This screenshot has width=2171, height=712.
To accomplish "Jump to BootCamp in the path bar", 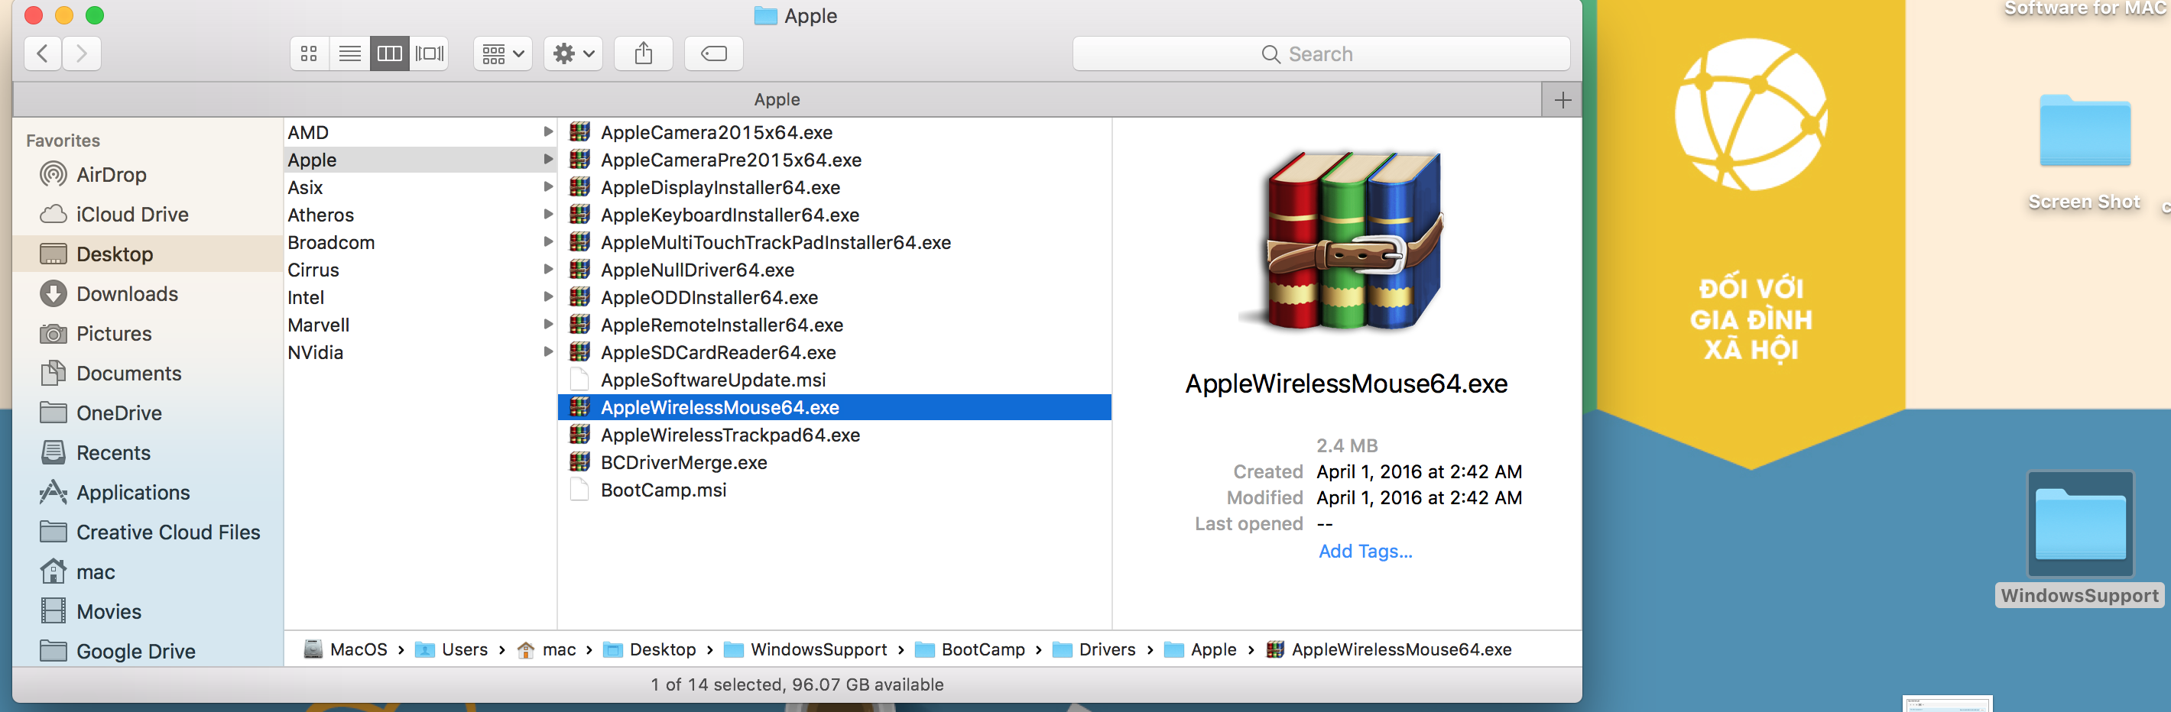I will [970, 649].
